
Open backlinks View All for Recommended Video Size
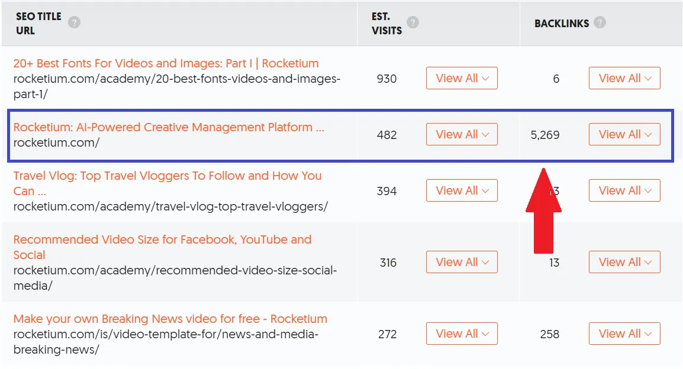coord(624,262)
